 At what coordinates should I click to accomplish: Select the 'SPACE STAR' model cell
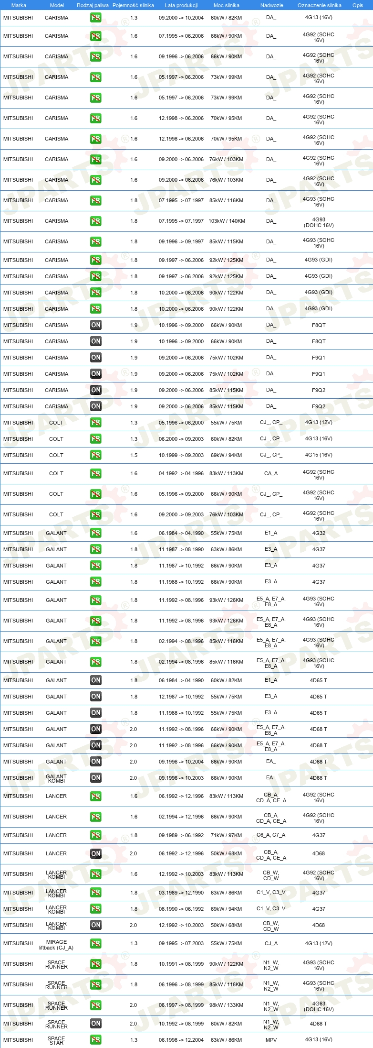pos(56,1041)
